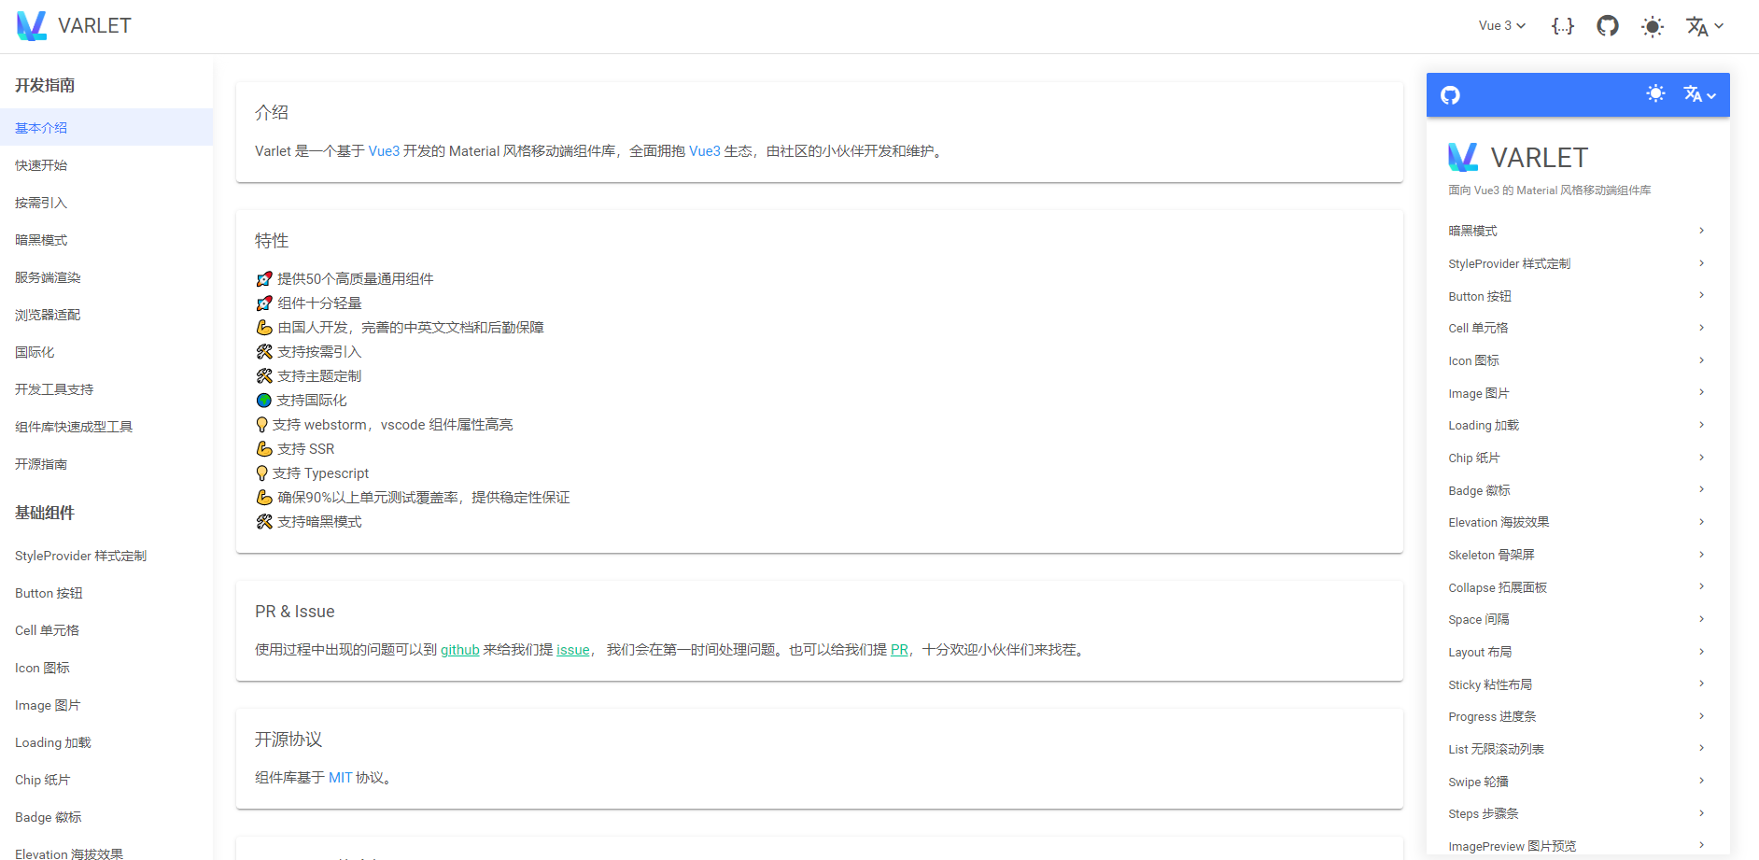Open the issue link

(x=573, y=650)
